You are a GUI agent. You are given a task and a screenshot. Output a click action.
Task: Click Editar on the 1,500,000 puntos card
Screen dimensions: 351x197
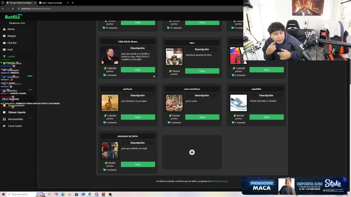tap(267, 70)
